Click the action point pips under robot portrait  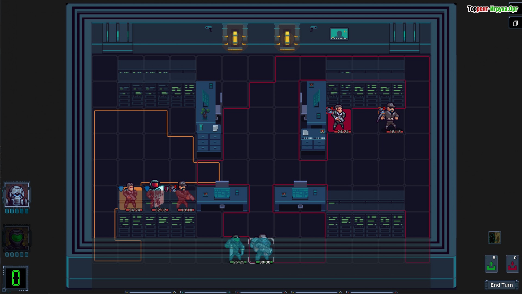coord(17,211)
